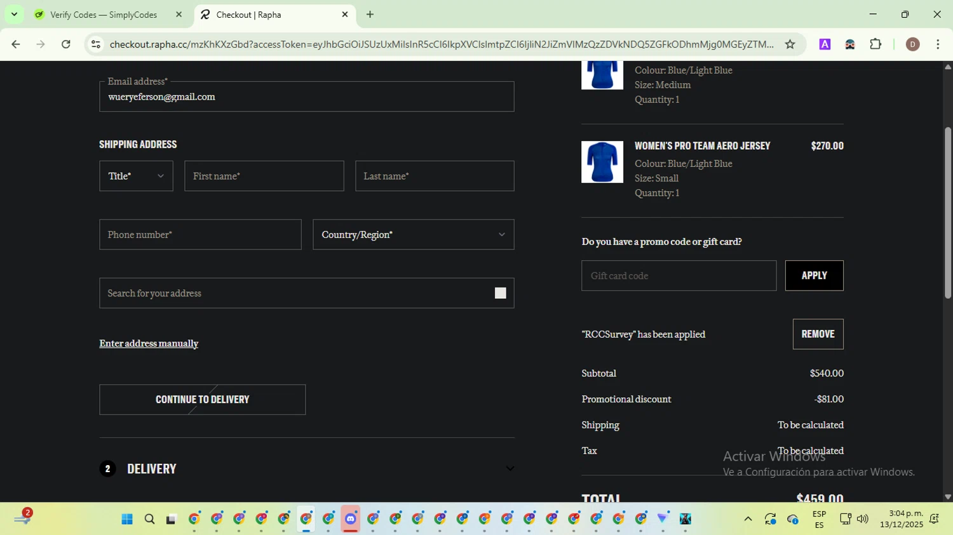Screen dimensions: 953x535
Task: Open Task View on the taskbar
Action: click(171, 519)
